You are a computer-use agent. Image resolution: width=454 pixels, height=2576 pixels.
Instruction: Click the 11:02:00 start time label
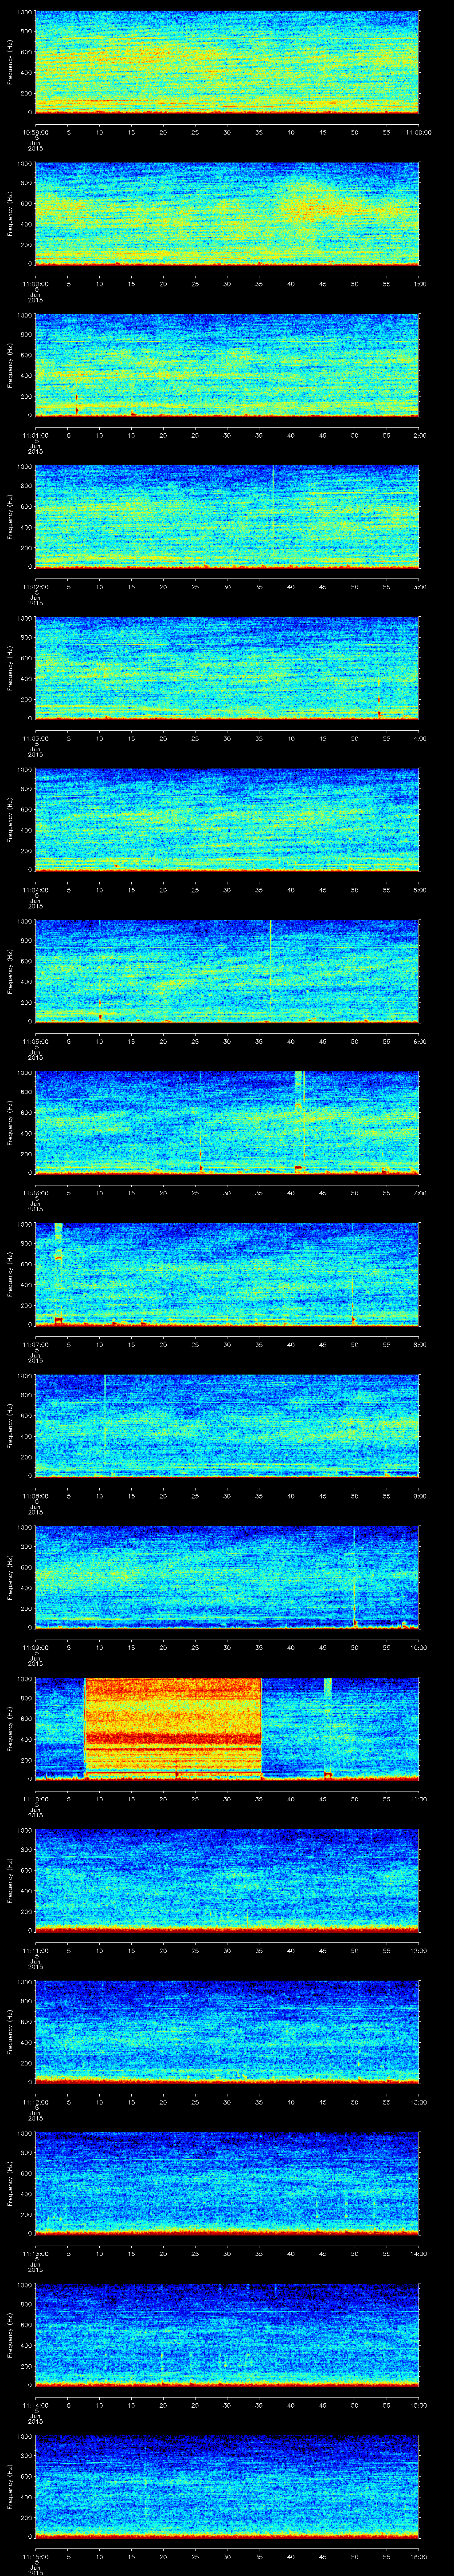(35, 587)
